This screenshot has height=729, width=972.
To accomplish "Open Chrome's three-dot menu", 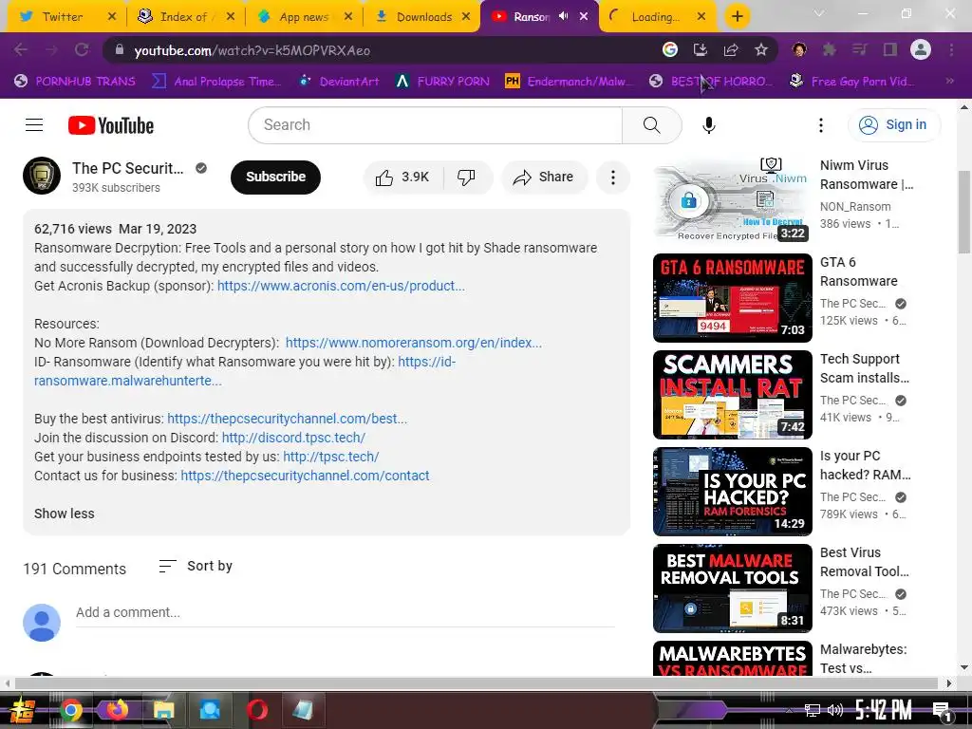I will (951, 49).
